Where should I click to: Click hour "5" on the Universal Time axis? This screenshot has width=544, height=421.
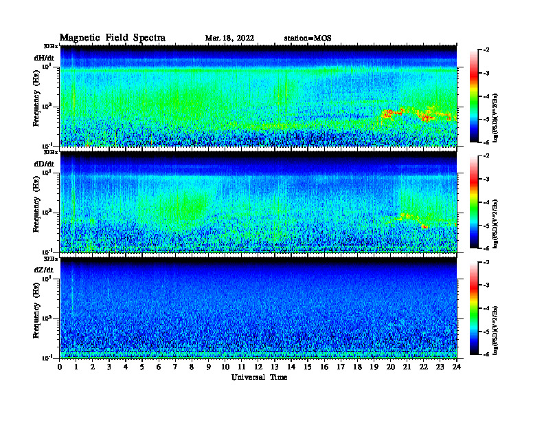142,367
